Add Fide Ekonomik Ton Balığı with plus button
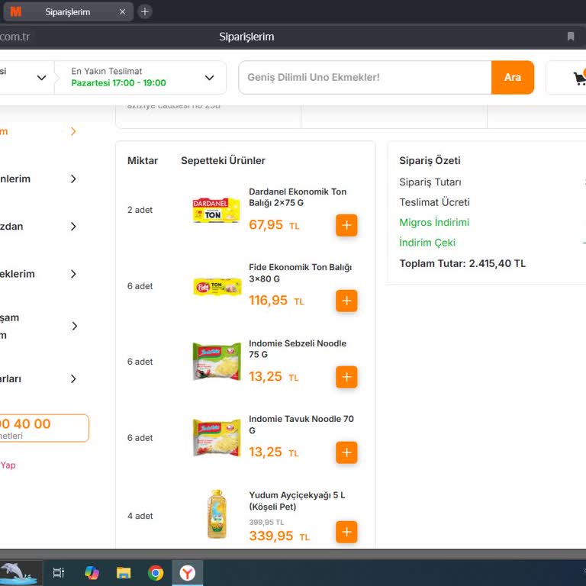 [346, 301]
